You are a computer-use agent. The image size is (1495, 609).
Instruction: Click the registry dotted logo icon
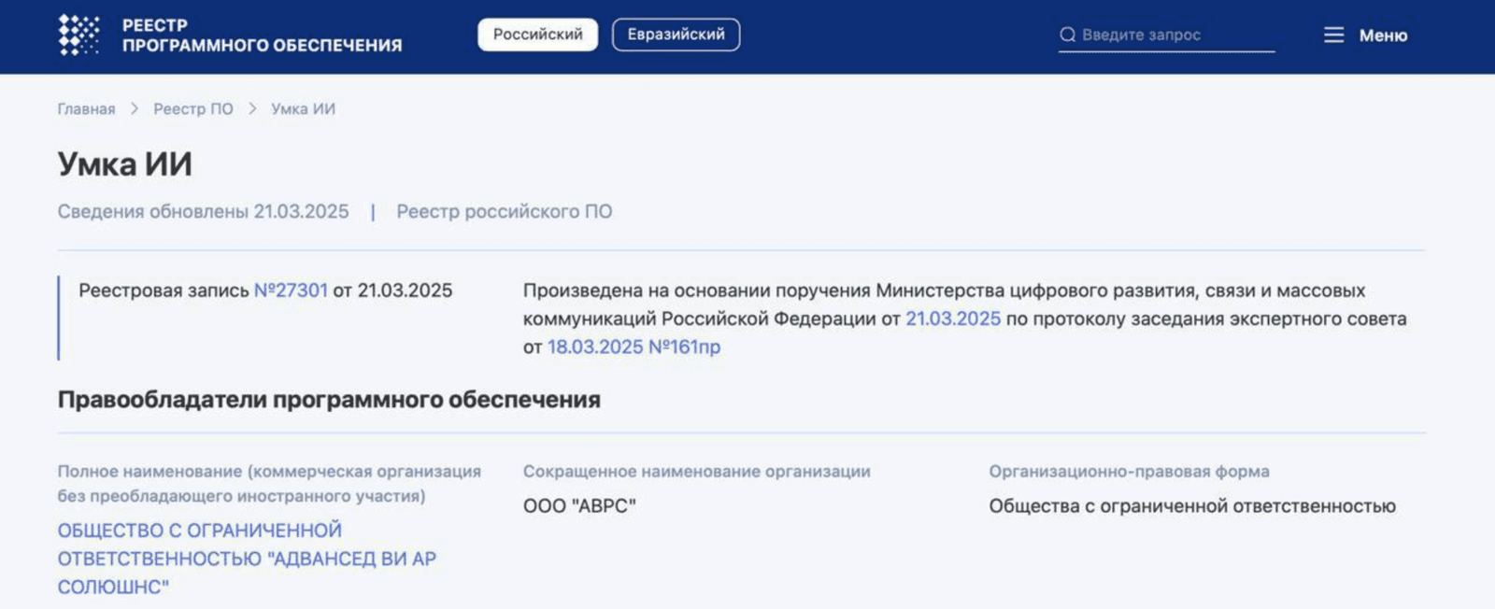78,35
